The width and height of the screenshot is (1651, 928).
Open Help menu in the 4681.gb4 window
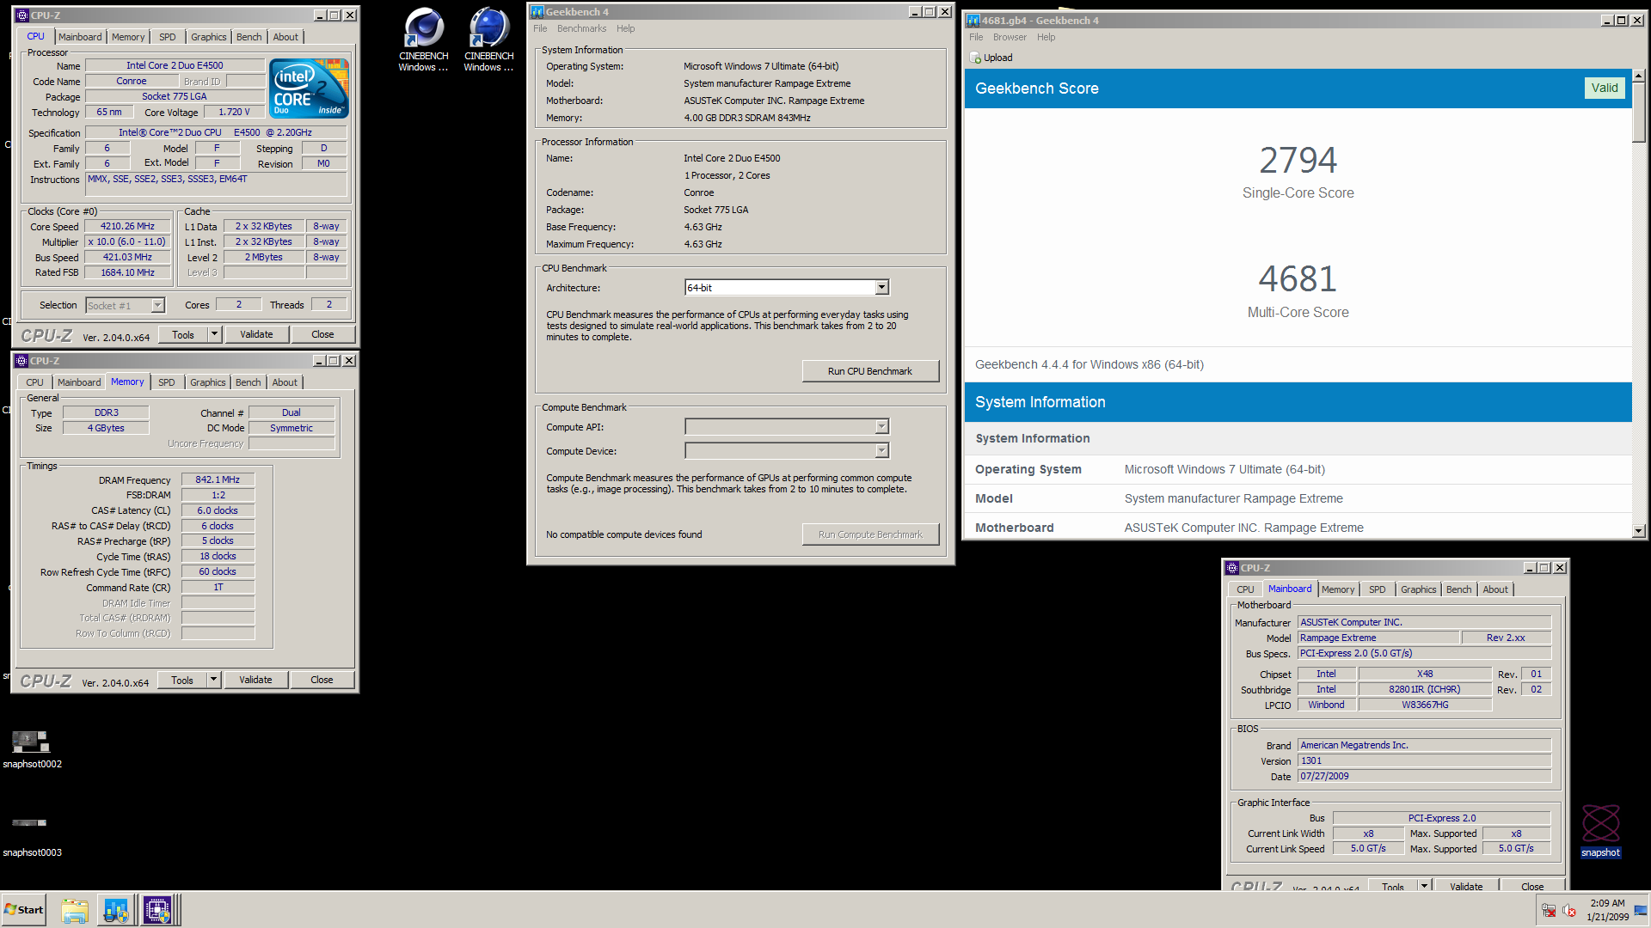coord(1046,37)
